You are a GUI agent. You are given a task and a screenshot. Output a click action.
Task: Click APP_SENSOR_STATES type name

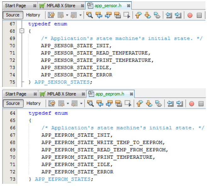coord(62,82)
